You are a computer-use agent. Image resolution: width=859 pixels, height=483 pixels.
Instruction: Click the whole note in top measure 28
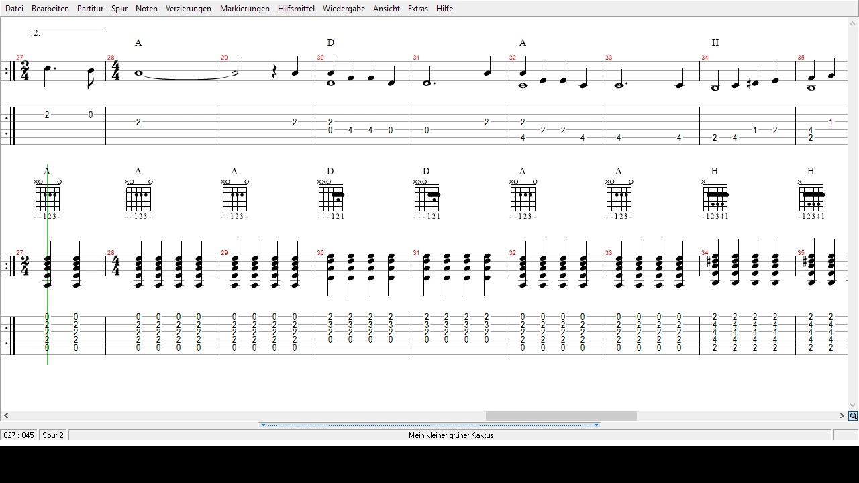pyautogui.click(x=139, y=73)
